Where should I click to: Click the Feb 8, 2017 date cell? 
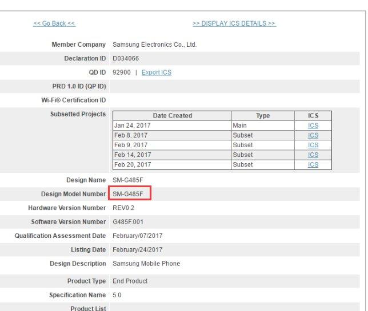[172, 135]
